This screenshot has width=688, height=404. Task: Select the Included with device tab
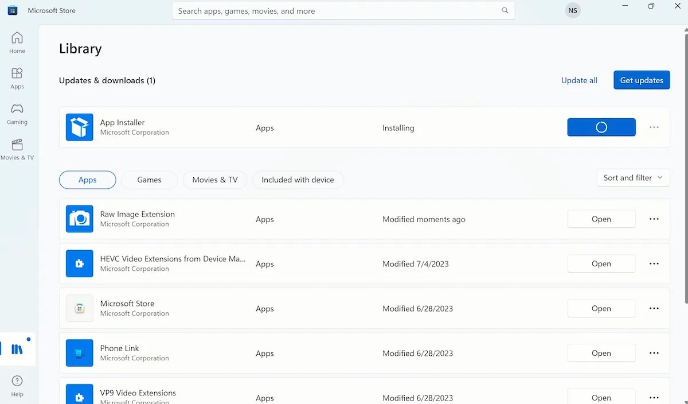298,180
